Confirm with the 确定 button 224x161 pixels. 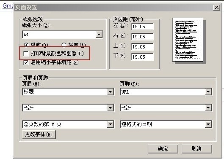[163, 149]
